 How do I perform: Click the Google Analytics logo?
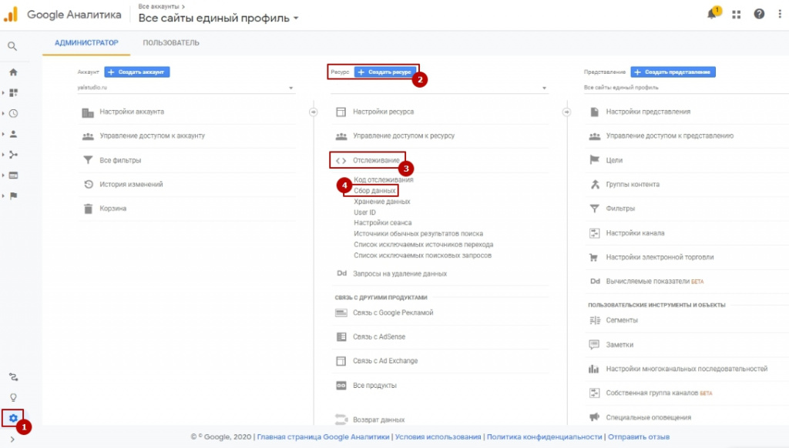coord(11,14)
